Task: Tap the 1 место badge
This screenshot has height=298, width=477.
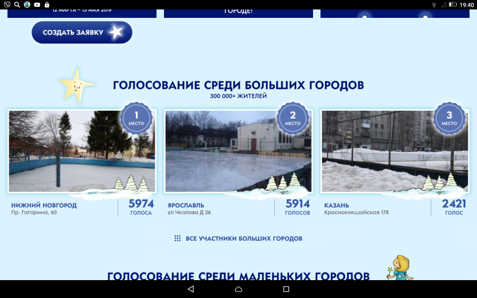Action: tap(137, 118)
